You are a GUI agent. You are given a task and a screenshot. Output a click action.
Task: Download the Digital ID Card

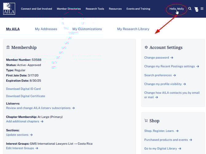point(23,89)
